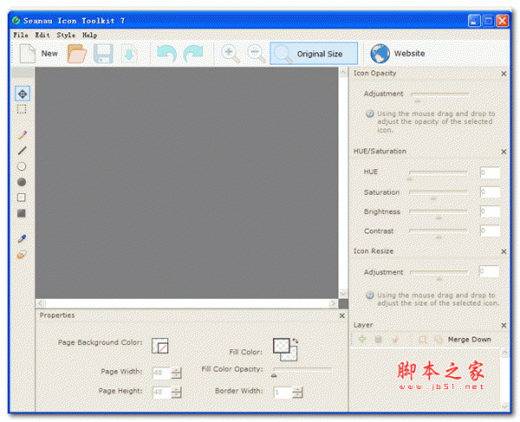Click the Contrast value field
This screenshot has height=422, width=520.
[490, 230]
